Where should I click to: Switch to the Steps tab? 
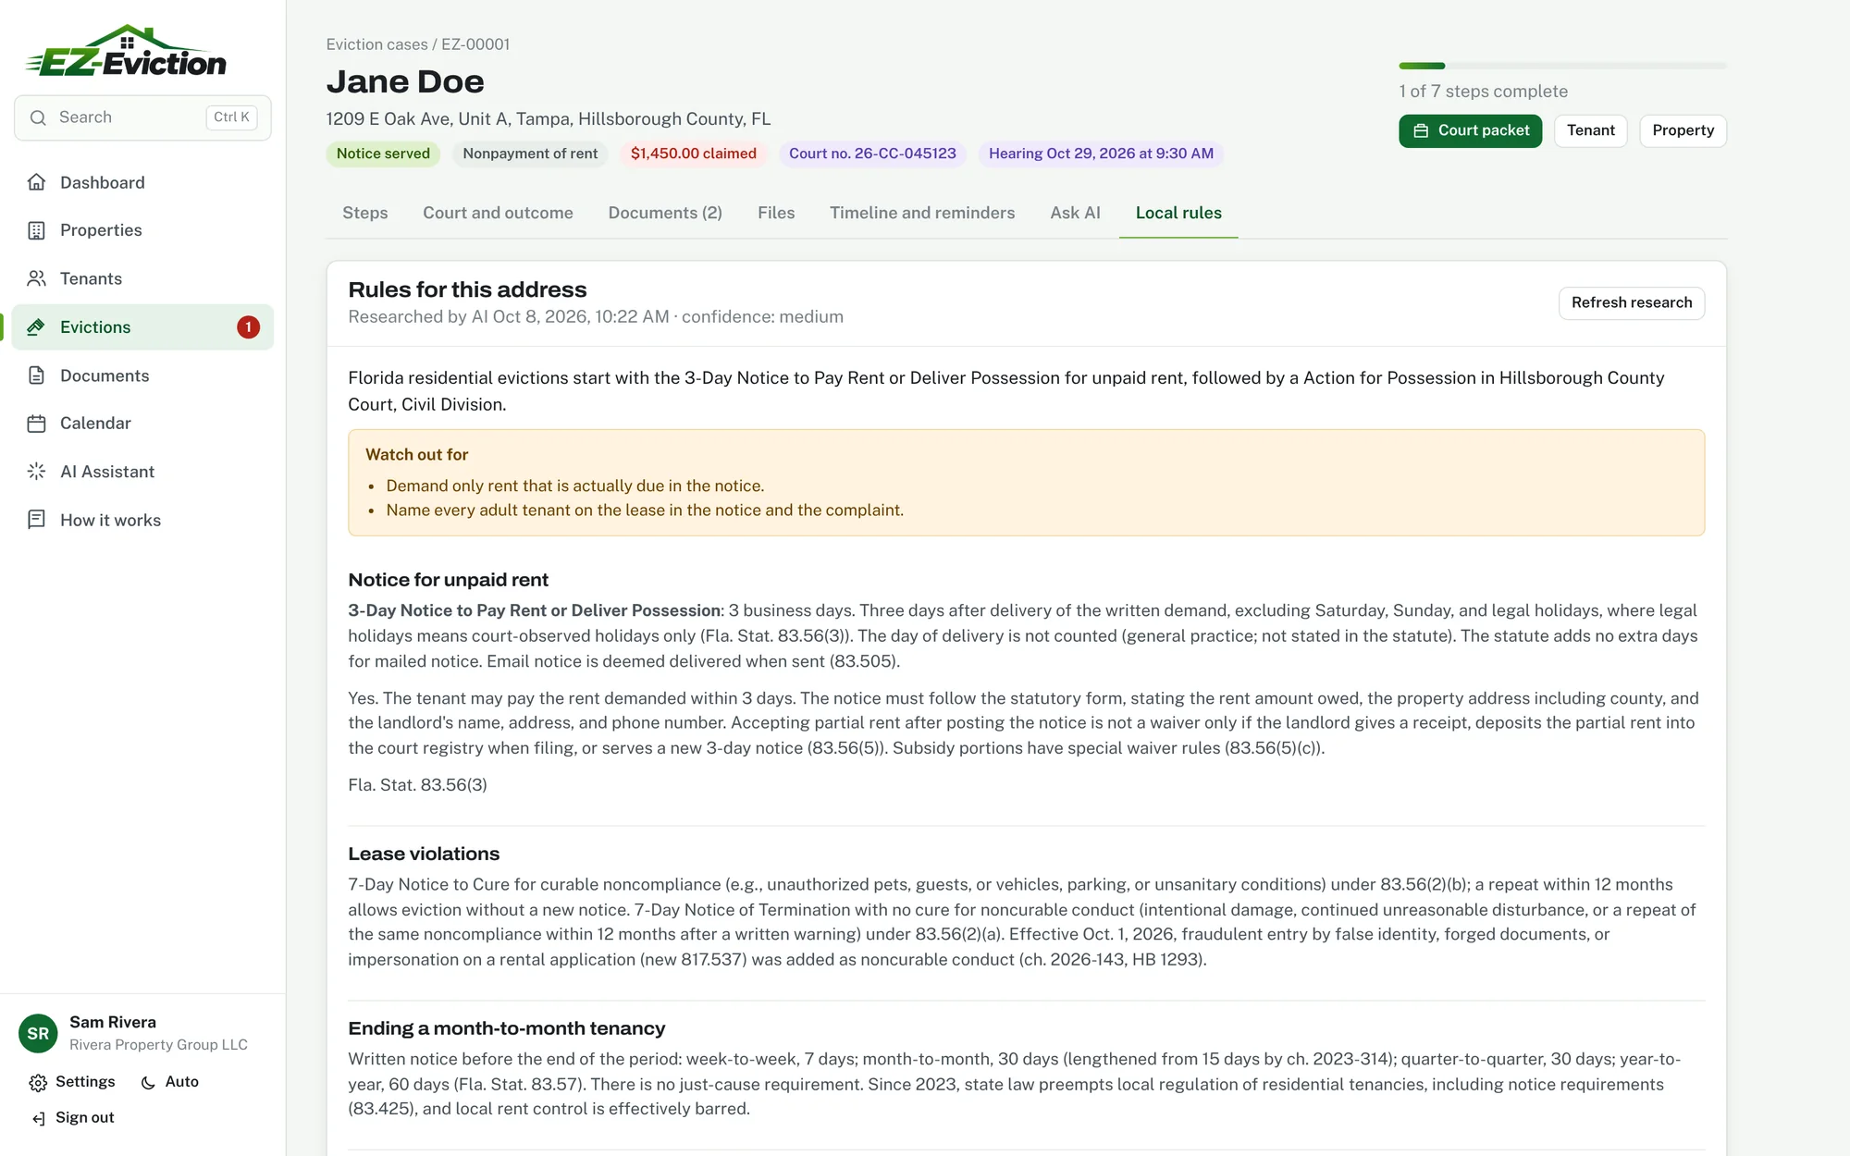click(x=365, y=213)
